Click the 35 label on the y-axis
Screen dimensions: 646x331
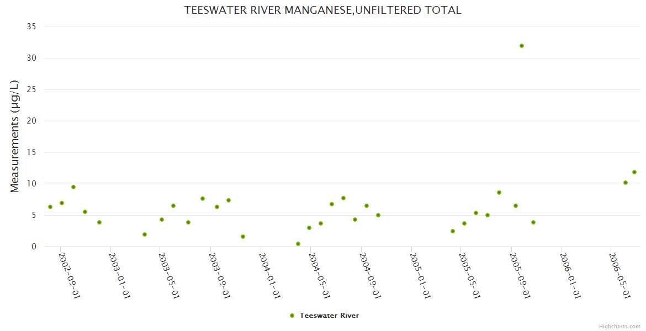(x=31, y=26)
